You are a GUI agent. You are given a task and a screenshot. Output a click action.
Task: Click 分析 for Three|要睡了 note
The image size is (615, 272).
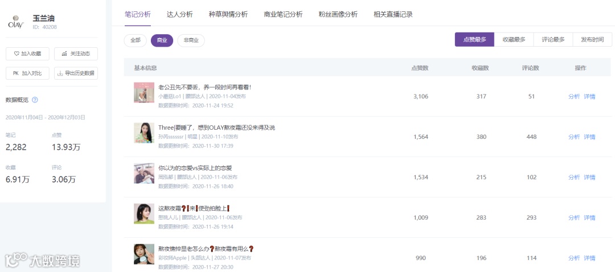[574, 137]
